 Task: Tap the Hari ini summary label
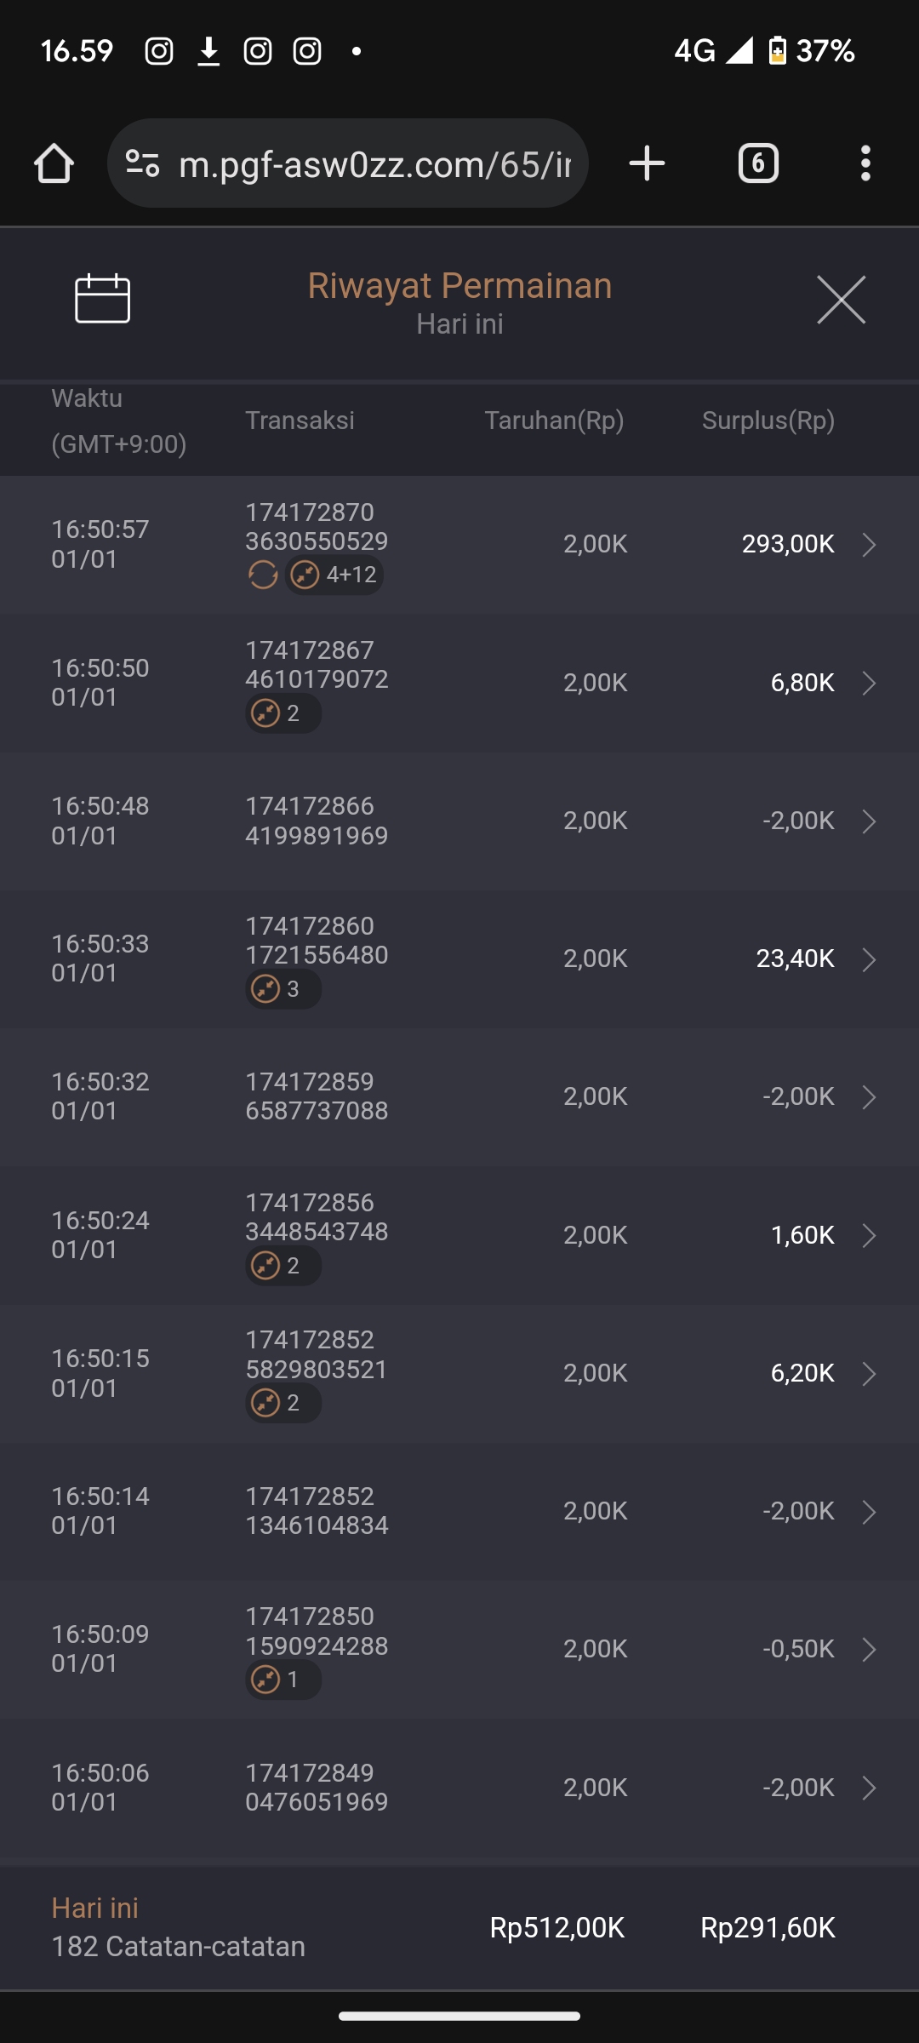[x=94, y=1908]
